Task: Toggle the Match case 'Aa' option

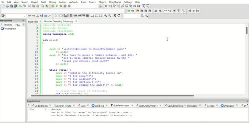Action: click(x=46, y=16)
